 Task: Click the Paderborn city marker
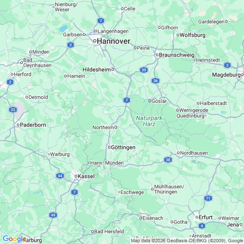coord(18,125)
